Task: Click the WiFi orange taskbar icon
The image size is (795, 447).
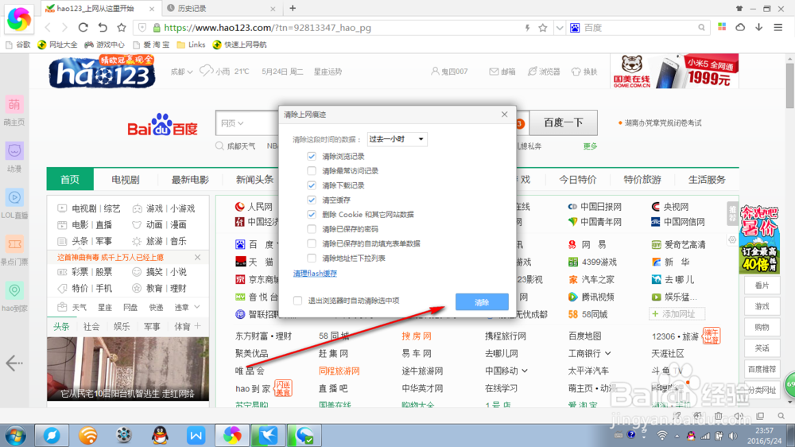Action: tap(88, 435)
